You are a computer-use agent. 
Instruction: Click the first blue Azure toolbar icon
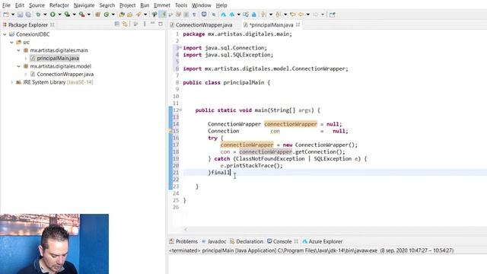223,14
